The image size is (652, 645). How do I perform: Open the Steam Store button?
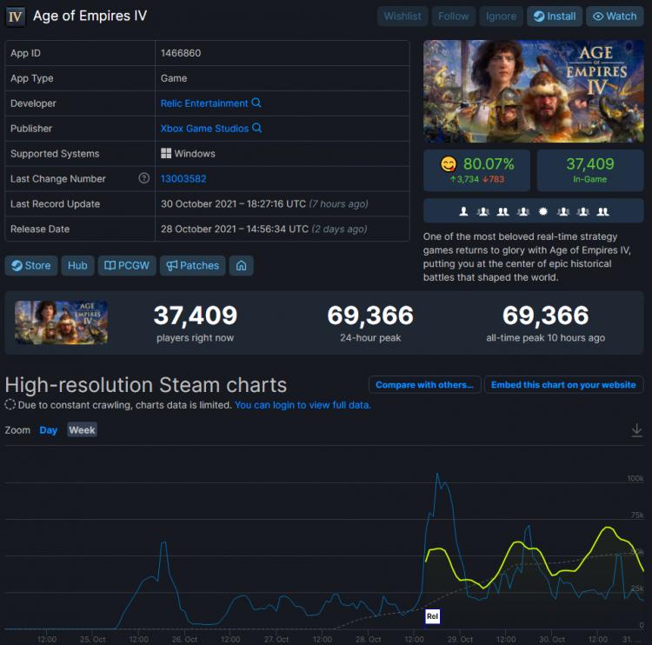pyautogui.click(x=31, y=265)
